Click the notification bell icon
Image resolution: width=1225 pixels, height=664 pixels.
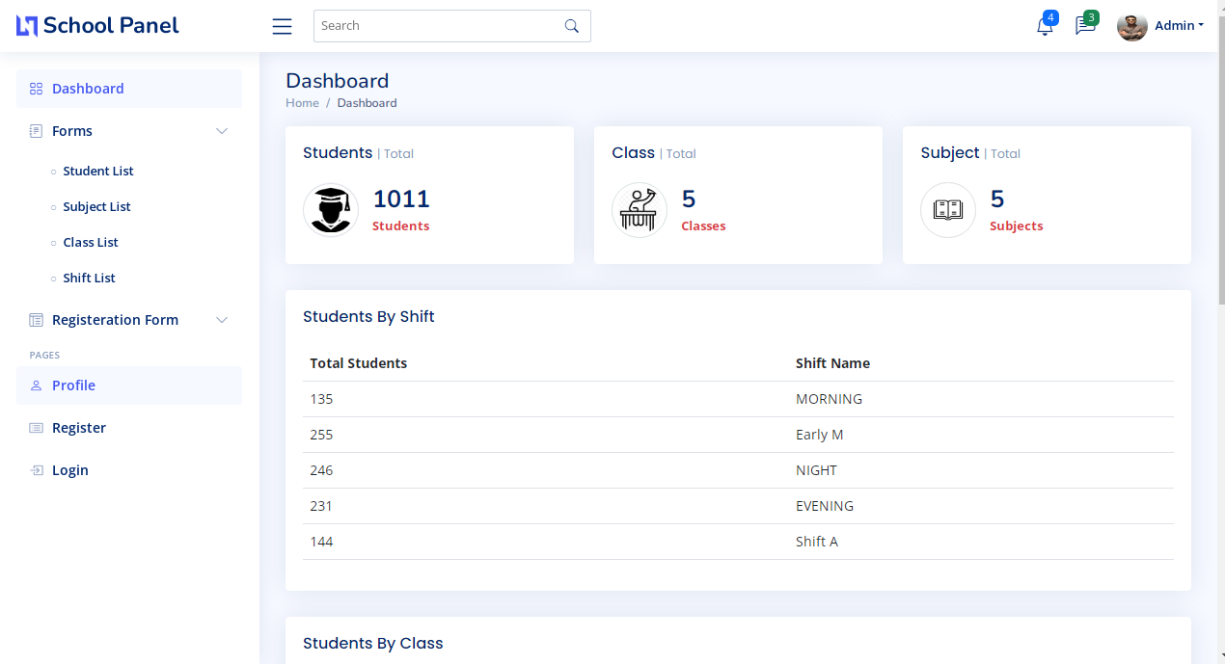coord(1045,26)
